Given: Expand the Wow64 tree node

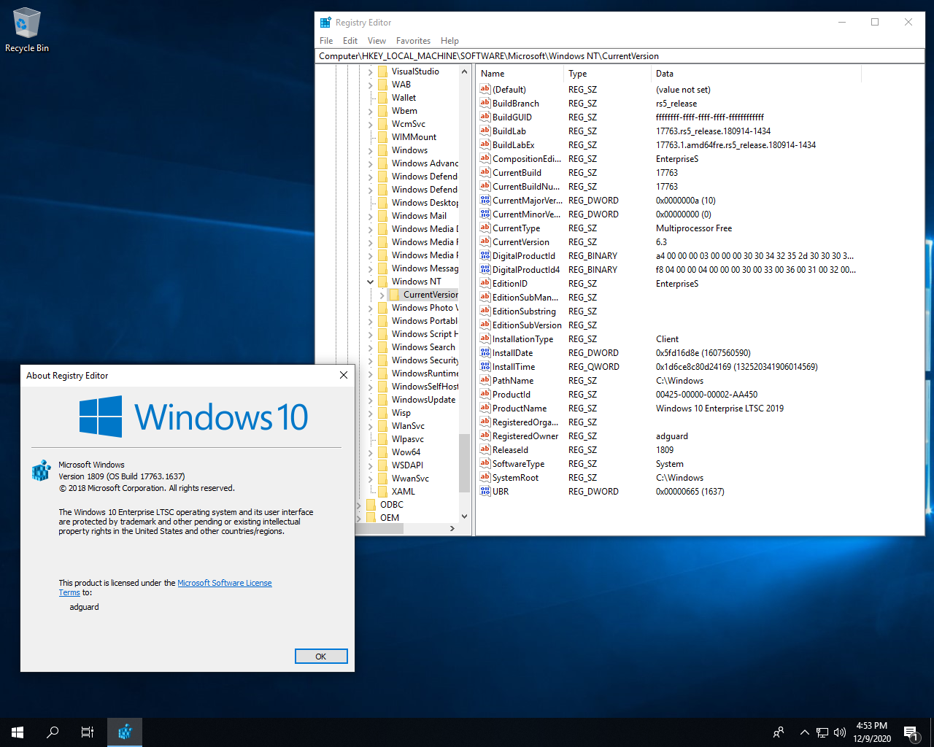Looking at the screenshot, I should coord(370,452).
